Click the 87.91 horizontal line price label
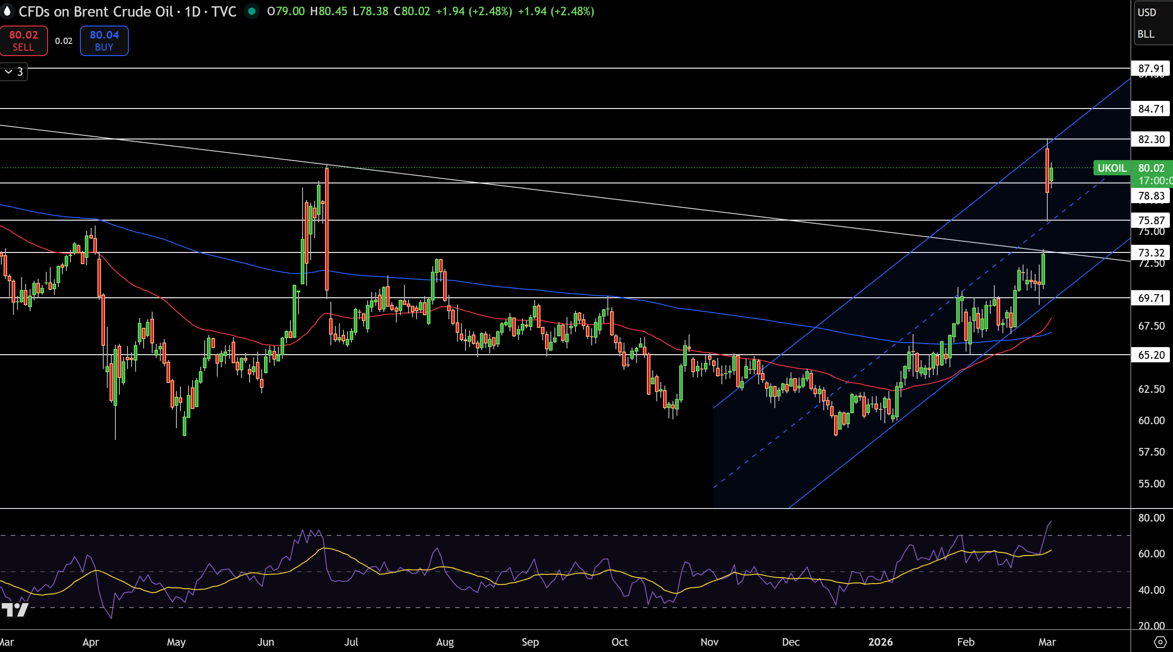Viewport: 1173px width, 652px height. [1151, 69]
